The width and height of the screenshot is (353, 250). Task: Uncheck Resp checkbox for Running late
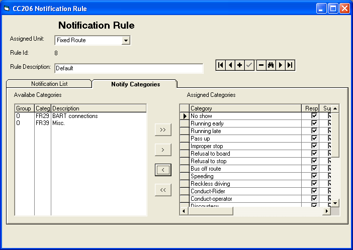click(x=314, y=131)
